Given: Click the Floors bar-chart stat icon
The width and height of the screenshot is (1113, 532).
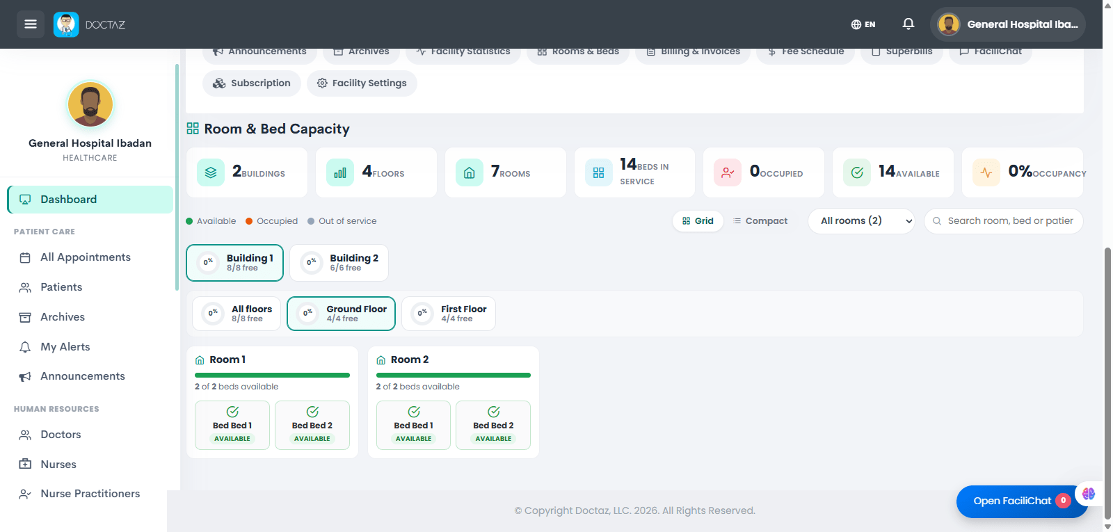Looking at the screenshot, I should pyautogui.click(x=340, y=172).
